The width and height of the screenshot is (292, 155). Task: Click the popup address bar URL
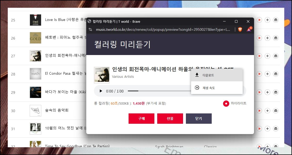pyautogui.click(x=163, y=29)
